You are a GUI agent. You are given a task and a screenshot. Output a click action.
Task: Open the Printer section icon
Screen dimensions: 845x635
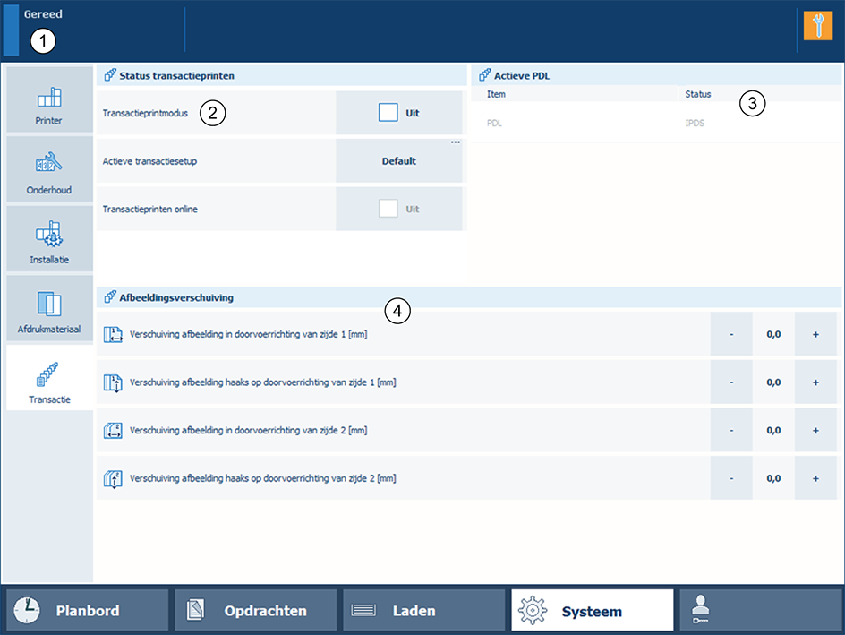click(x=49, y=99)
